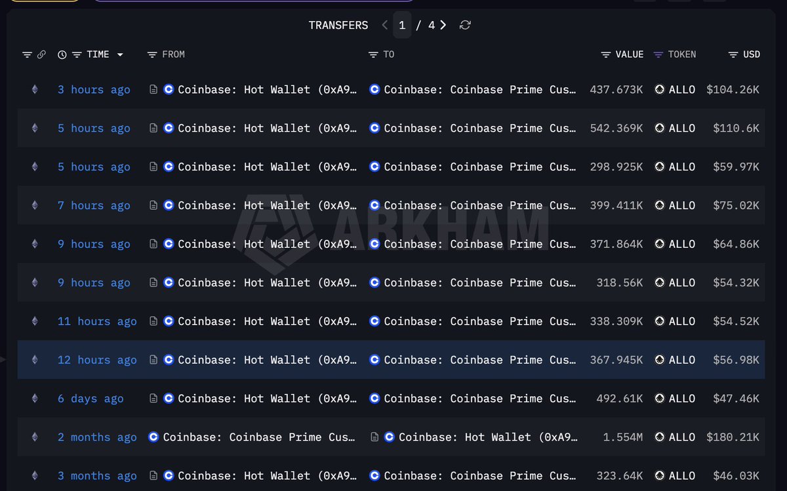Click USD amount $110.6K
Screen dimensions: 787x491
tap(737, 128)
